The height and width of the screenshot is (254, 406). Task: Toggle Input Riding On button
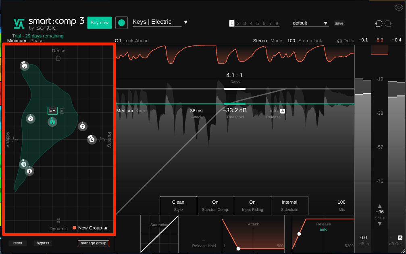tap(252, 205)
